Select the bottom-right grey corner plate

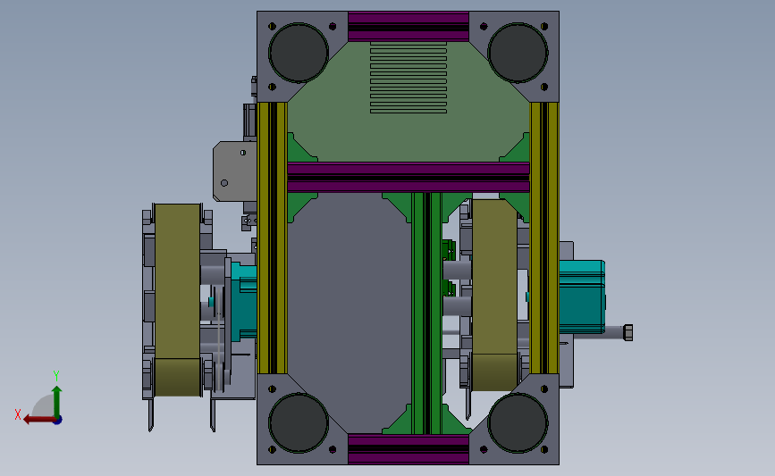(514, 419)
